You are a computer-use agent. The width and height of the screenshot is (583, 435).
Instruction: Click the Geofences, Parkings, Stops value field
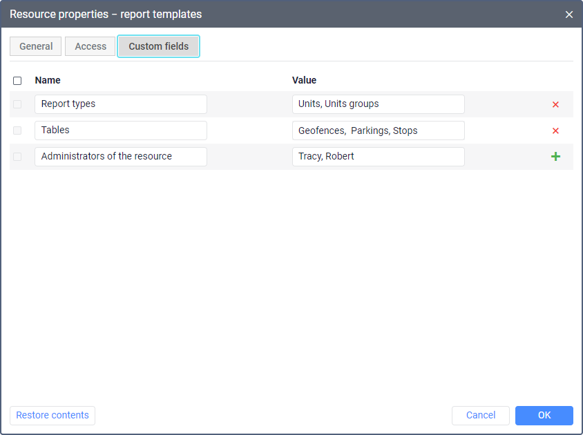click(379, 130)
